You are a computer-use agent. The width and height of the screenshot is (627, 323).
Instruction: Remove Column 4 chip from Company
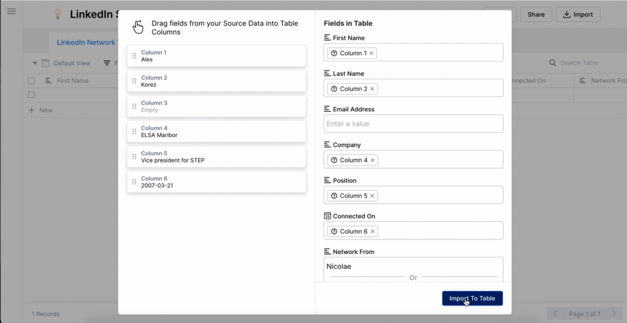[x=372, y=160]
